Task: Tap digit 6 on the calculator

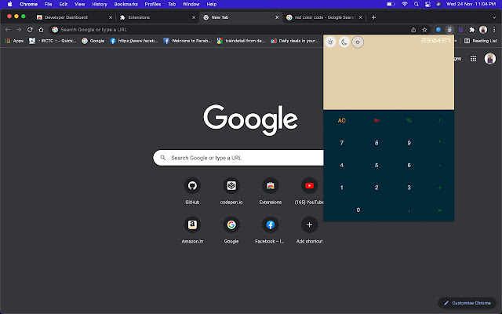Action: pos(409,165)
